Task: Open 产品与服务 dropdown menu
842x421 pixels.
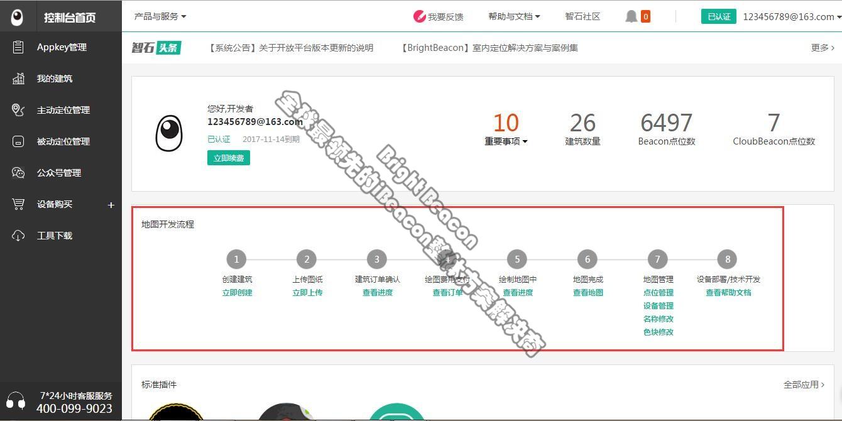Action: click(160, 16)
